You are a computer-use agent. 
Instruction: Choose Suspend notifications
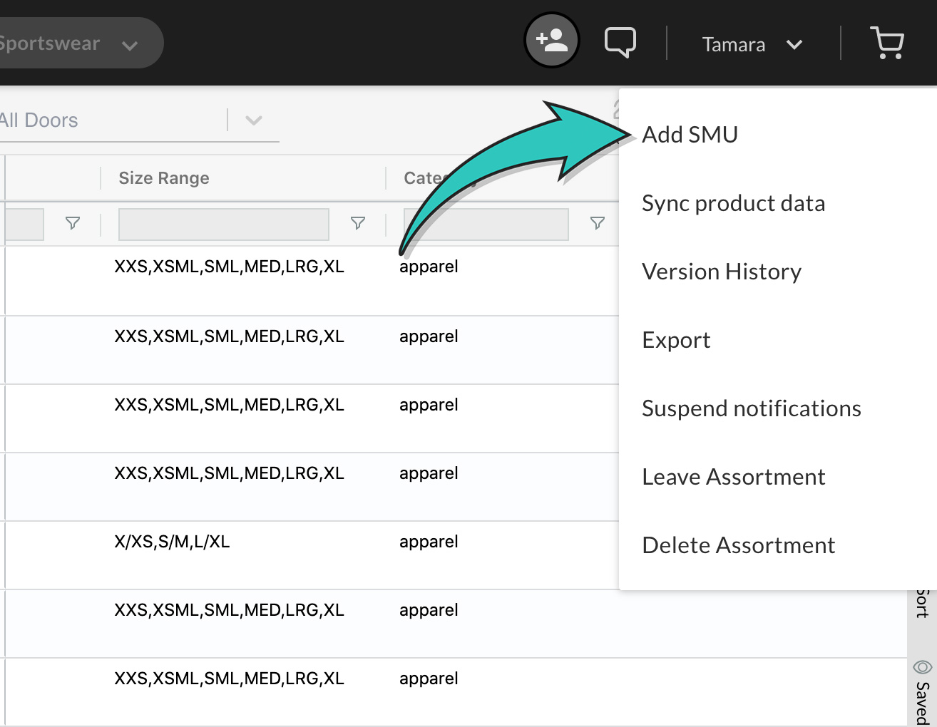pos(751,408)
